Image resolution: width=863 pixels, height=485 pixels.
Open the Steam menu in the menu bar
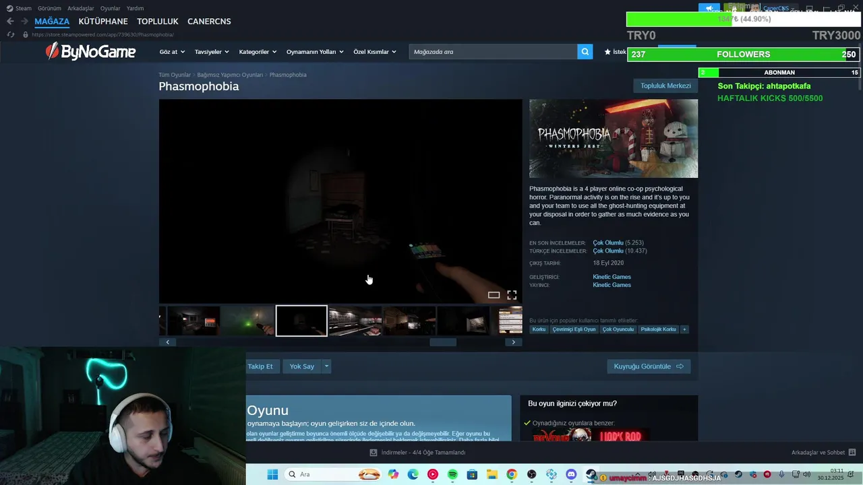tap(19, 8)
